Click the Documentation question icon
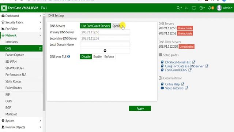Viewport: 234px width, 132px height. 160,78
